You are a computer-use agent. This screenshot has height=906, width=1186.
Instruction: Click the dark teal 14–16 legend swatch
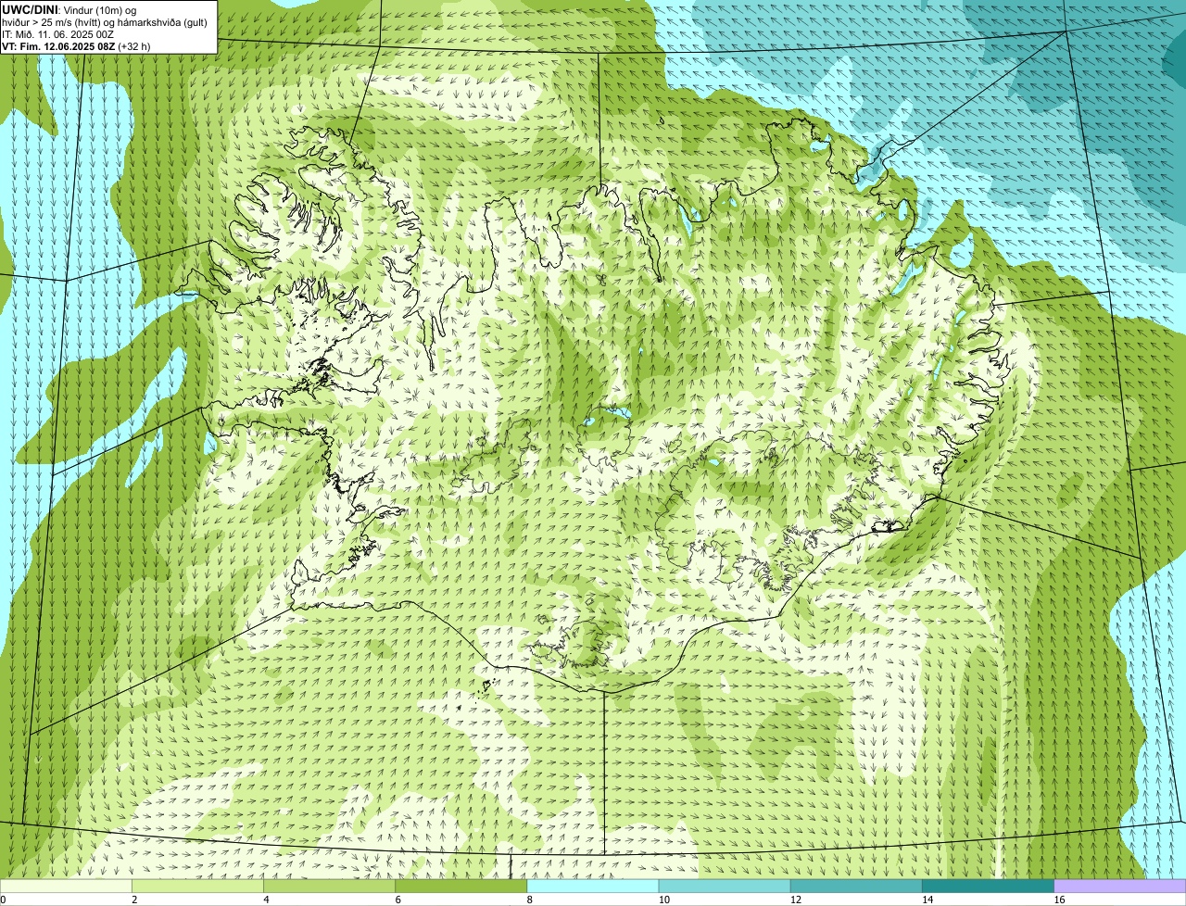coord(989,887)
